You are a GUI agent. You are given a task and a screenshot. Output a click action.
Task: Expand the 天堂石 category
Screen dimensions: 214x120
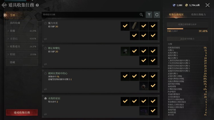pyautogui.click(x=22, y=39)
